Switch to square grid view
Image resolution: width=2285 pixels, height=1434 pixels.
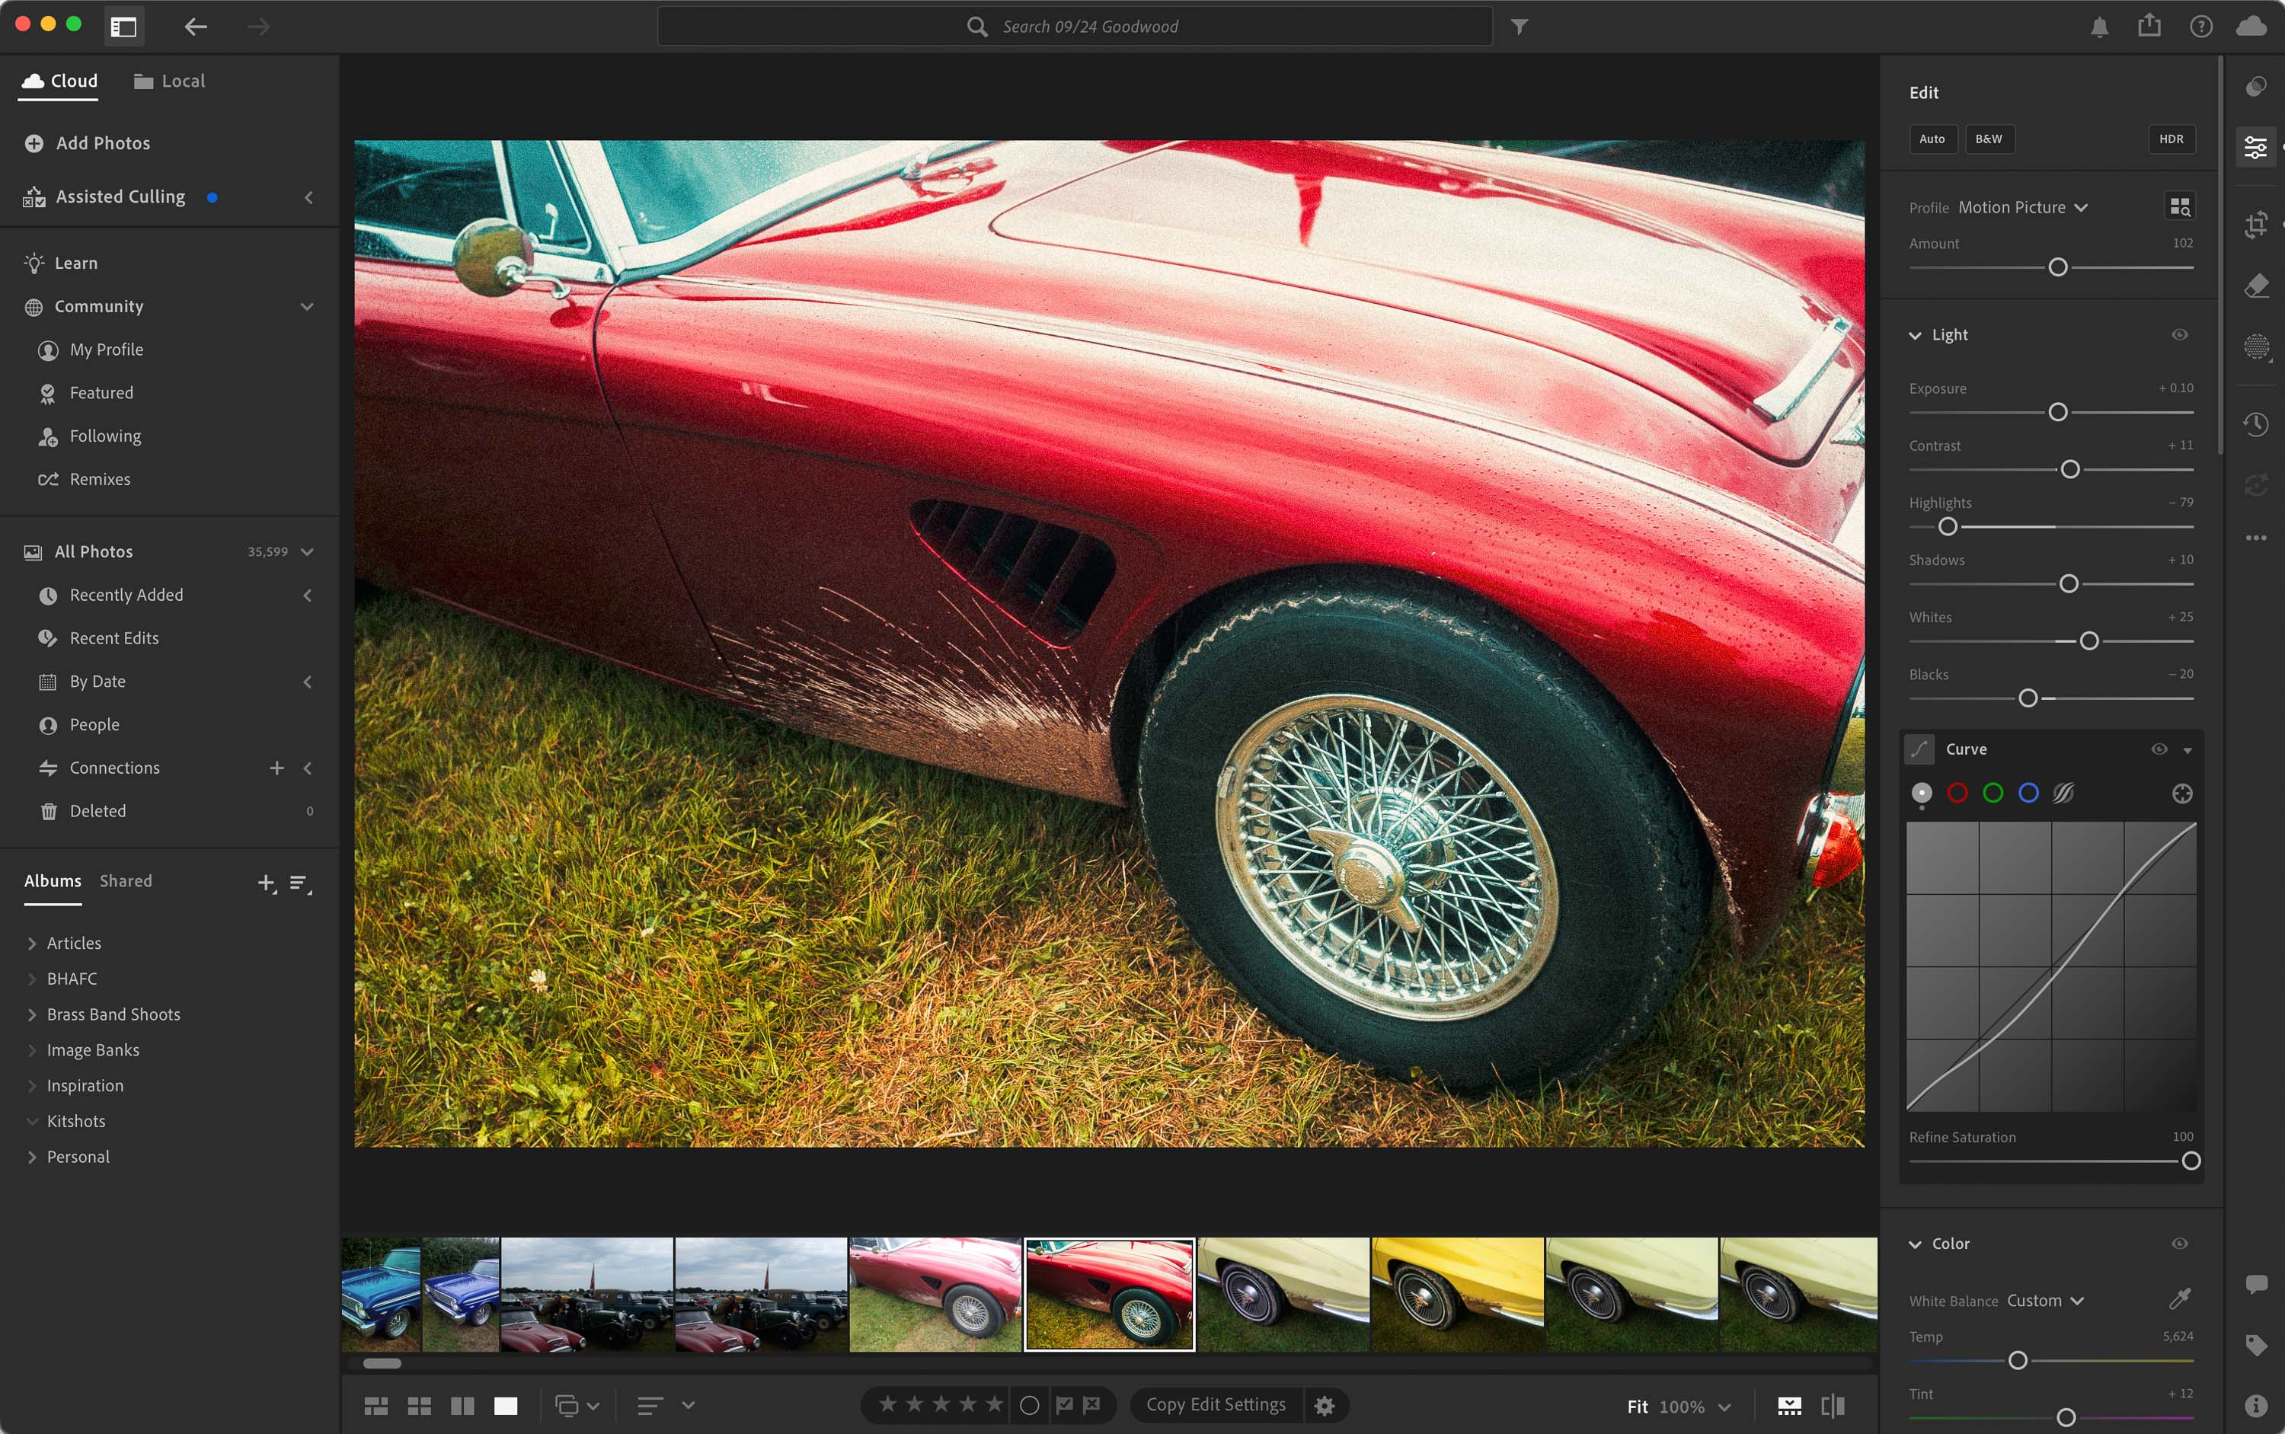pos(419,1406)
